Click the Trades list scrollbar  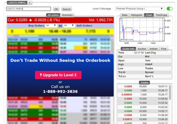[170, 93]
